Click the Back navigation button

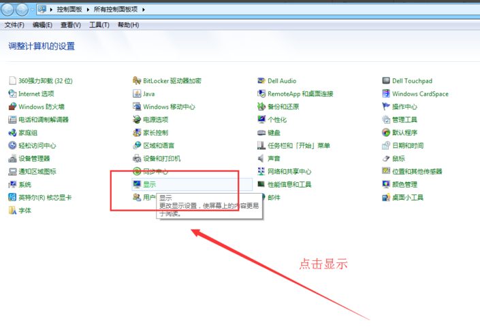tap(8, 10)
